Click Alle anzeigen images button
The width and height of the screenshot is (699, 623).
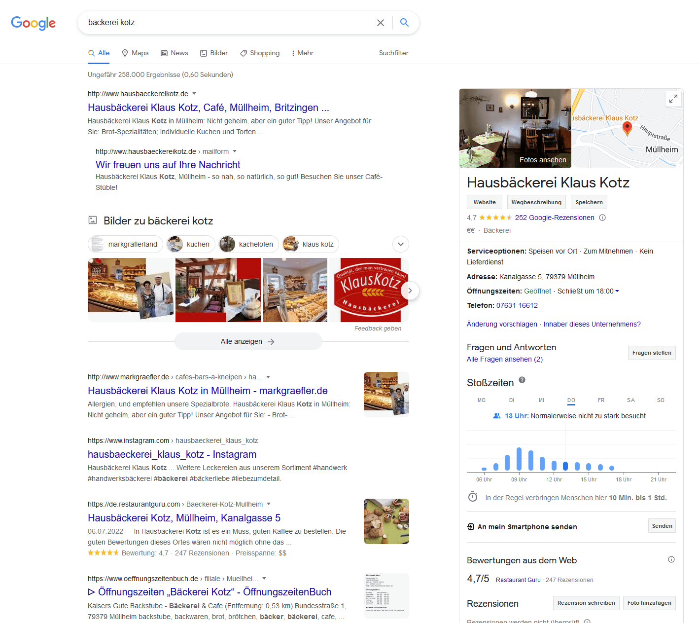[248, 341]
